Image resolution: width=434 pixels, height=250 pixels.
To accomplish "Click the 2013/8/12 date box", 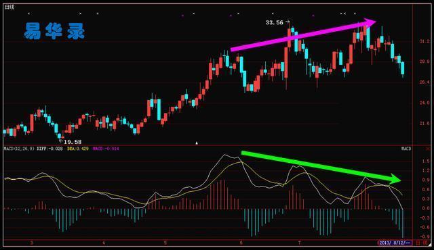I will [x=395, y=243].
